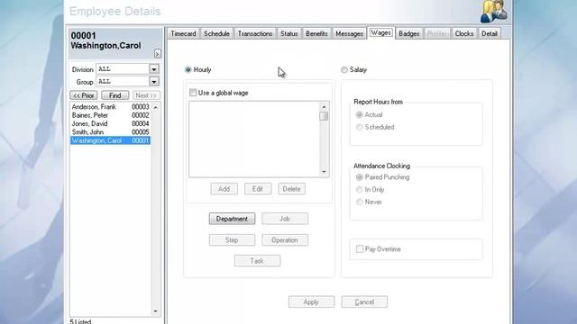Viewport: 577px width, 324px height.
Task: Click the Next >> button
Action: pos(146,95)
